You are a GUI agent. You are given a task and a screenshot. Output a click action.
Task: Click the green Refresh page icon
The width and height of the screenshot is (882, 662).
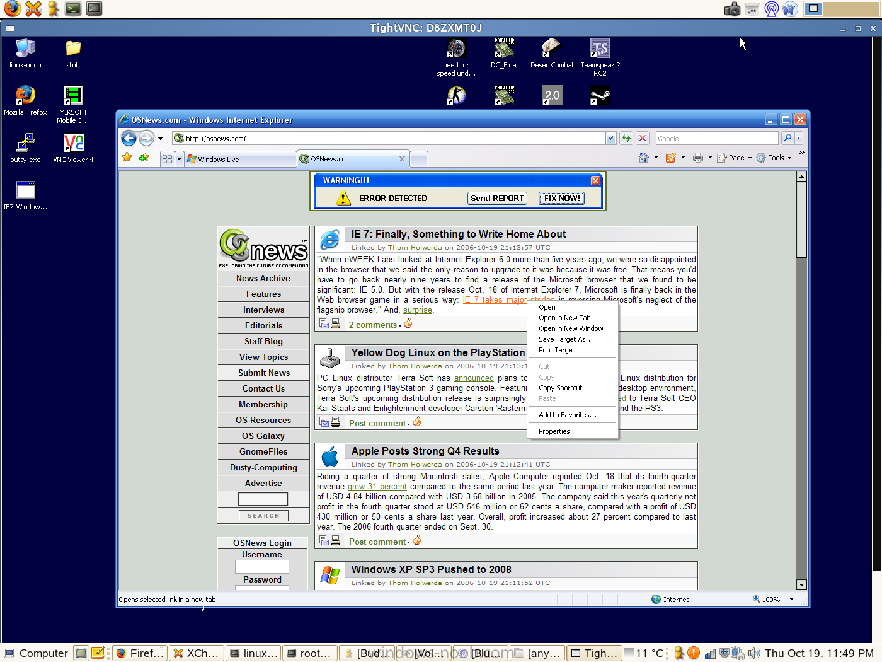626,138
